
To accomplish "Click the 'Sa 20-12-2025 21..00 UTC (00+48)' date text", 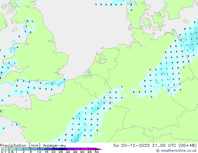I will [155, 146].
